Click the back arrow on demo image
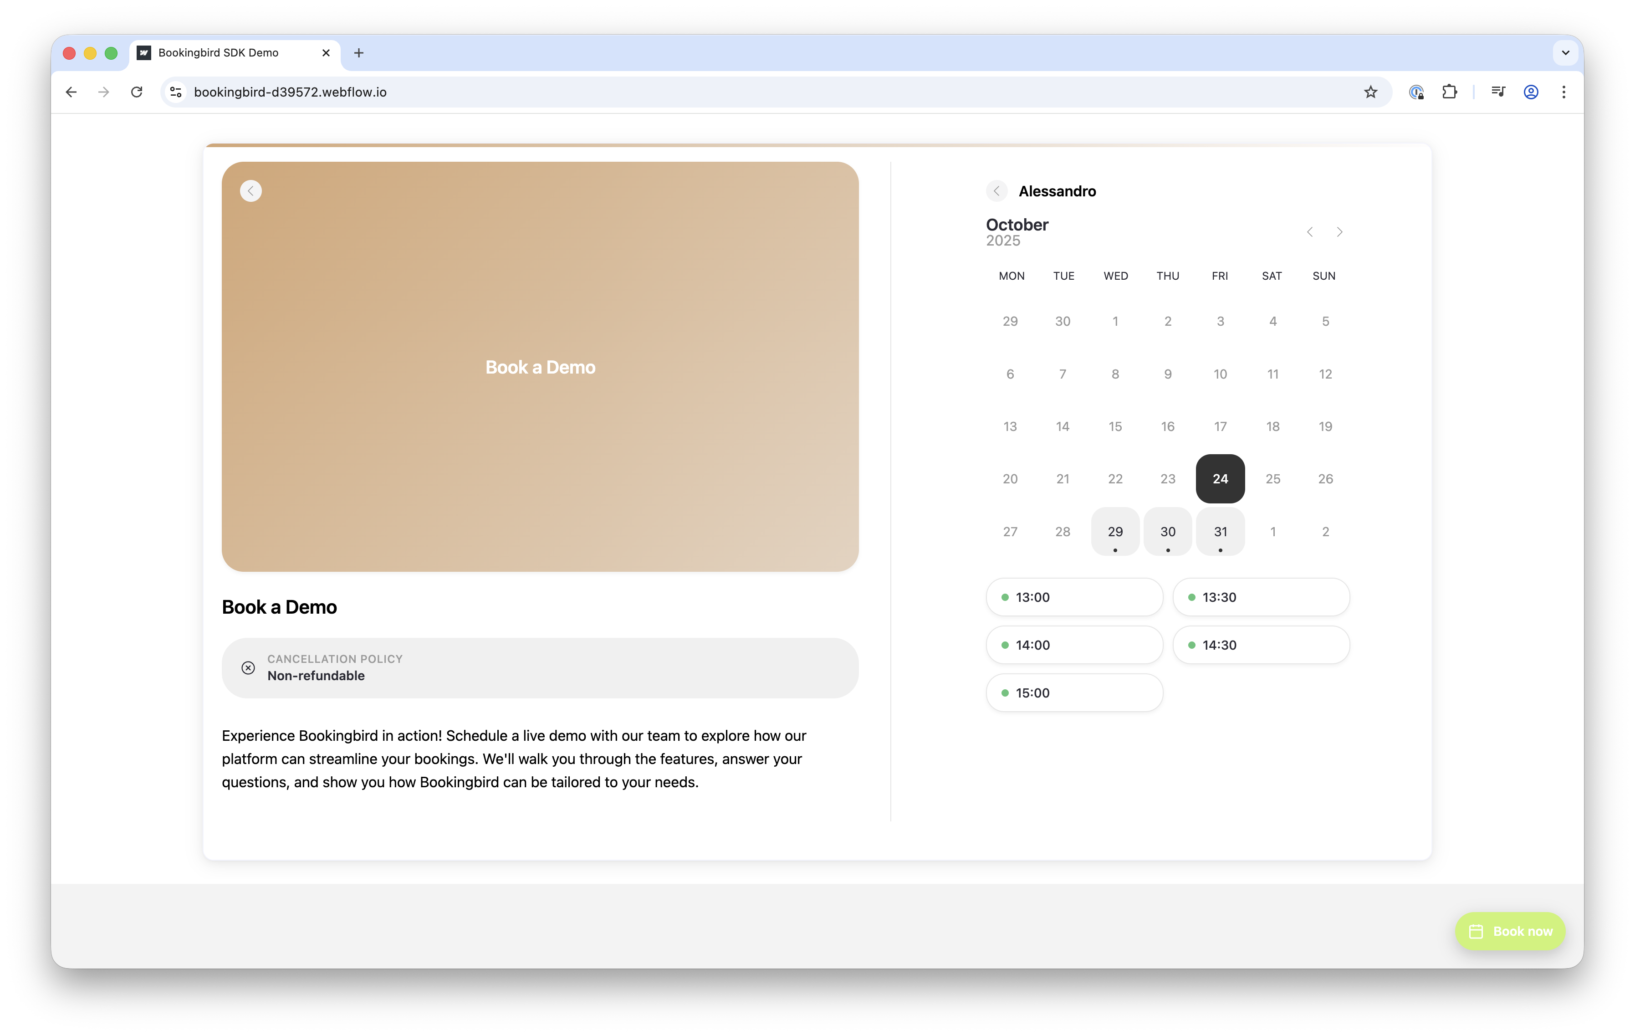The width and height of the screenshot is (1635, 1036). click(x=250, y=191)
